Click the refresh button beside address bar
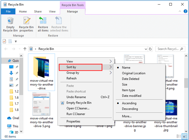This screenshot has height=140, width=189. coord(150,49)
